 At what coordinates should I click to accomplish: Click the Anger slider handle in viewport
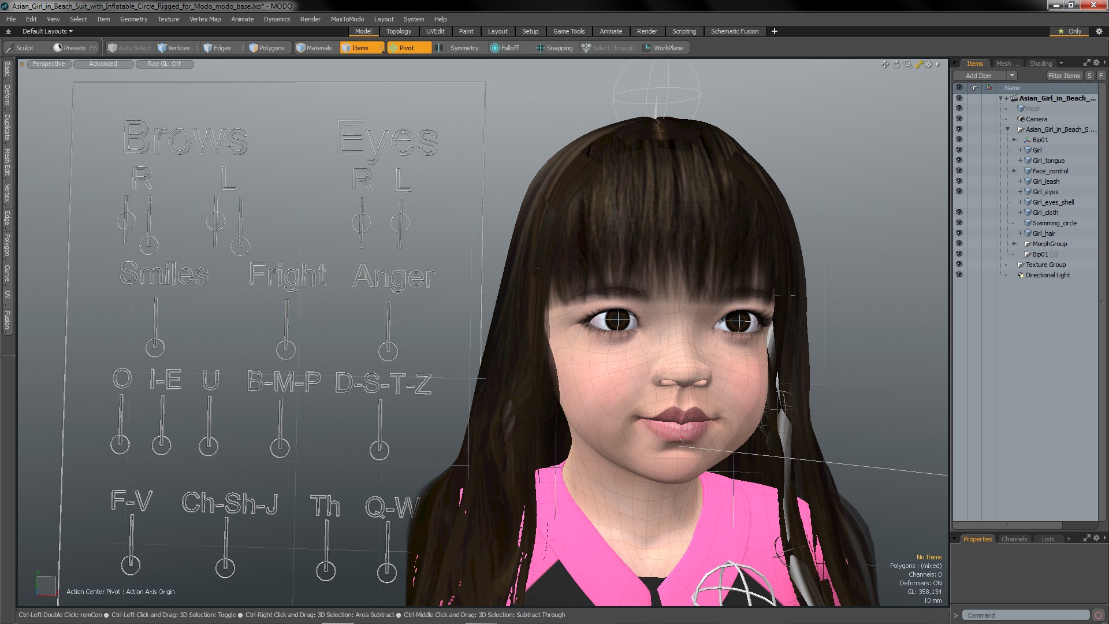coord(388,351)
